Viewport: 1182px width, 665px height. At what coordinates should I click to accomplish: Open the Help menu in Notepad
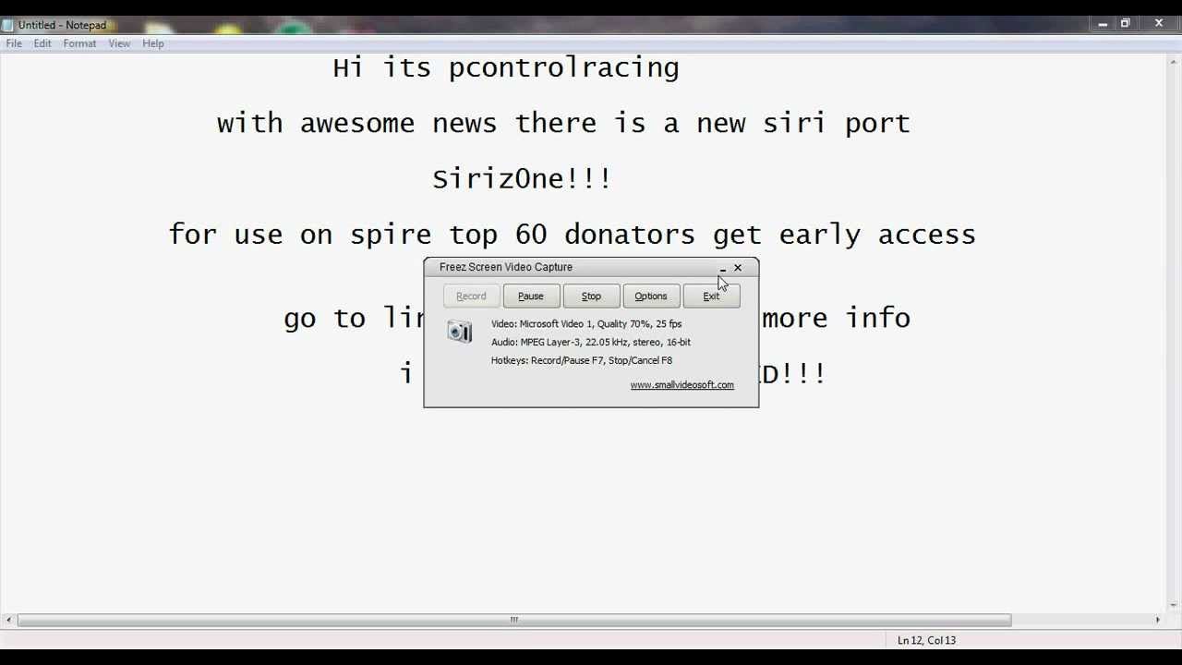pos(153,43)
